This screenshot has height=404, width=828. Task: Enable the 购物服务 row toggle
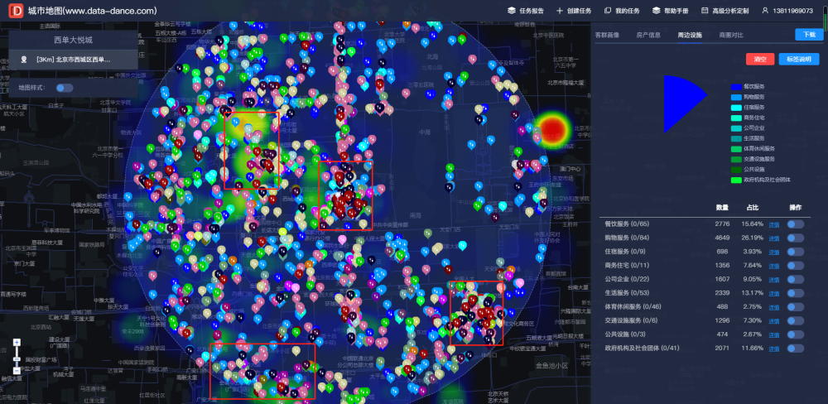pyautogui.click(x=795, y=238)
